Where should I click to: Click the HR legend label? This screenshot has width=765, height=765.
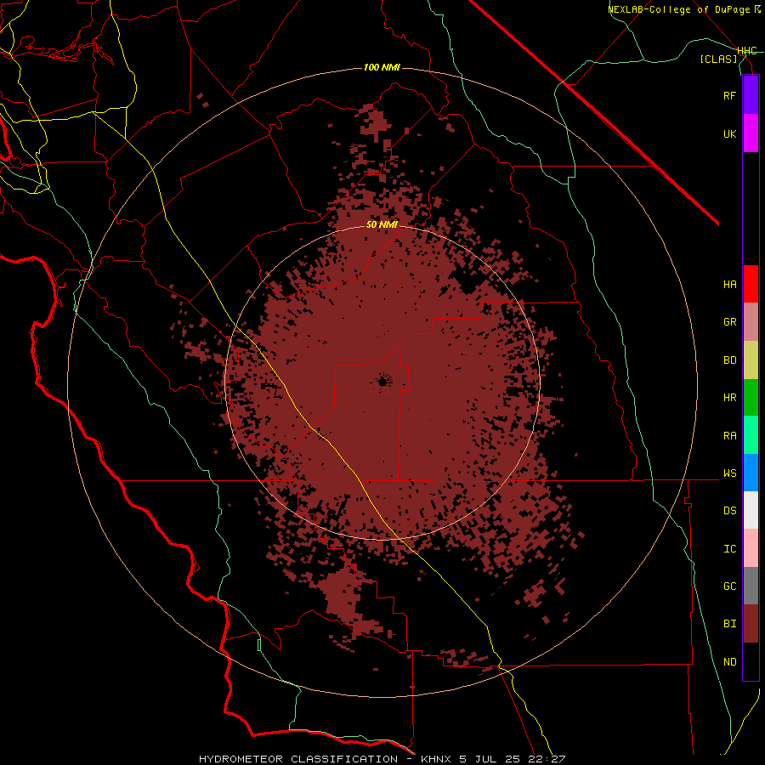point(730,398)
